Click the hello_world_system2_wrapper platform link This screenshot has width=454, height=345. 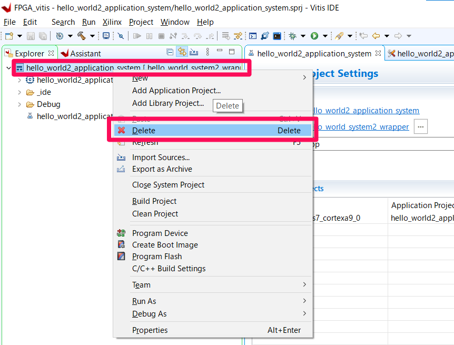(361, 127)
